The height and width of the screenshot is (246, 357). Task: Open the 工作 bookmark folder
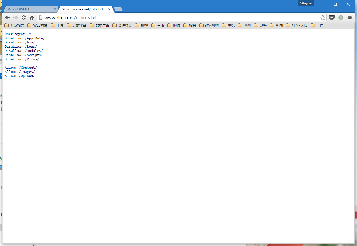point(317,25)
